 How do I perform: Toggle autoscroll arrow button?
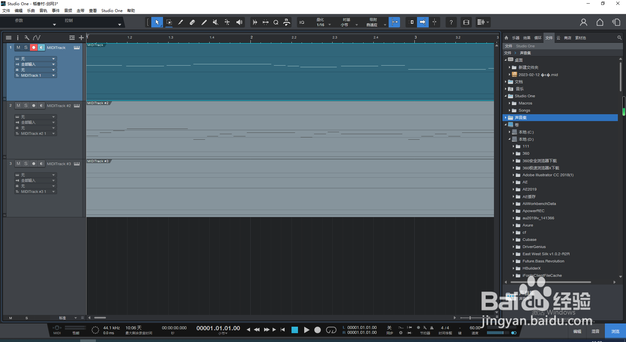[423, 22]
